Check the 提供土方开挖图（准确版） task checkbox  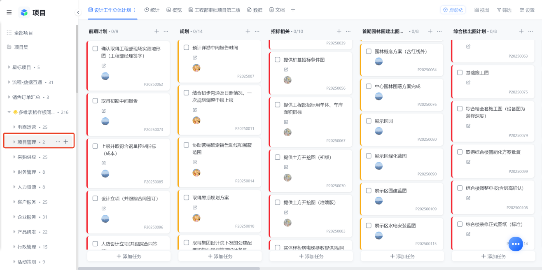[x=277, y=202]
